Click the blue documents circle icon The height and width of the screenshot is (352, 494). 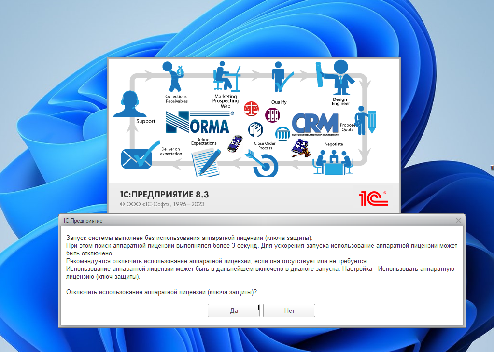(x=255, y=129)
